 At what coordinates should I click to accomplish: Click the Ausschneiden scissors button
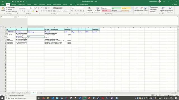pyautogui.click(x=10, y=7)
